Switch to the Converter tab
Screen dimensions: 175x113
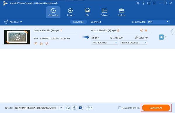click(53, 12)
